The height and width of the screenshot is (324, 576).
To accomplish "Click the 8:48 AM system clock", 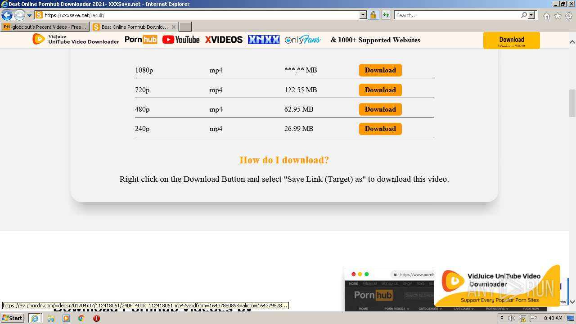I will [553, 318].
